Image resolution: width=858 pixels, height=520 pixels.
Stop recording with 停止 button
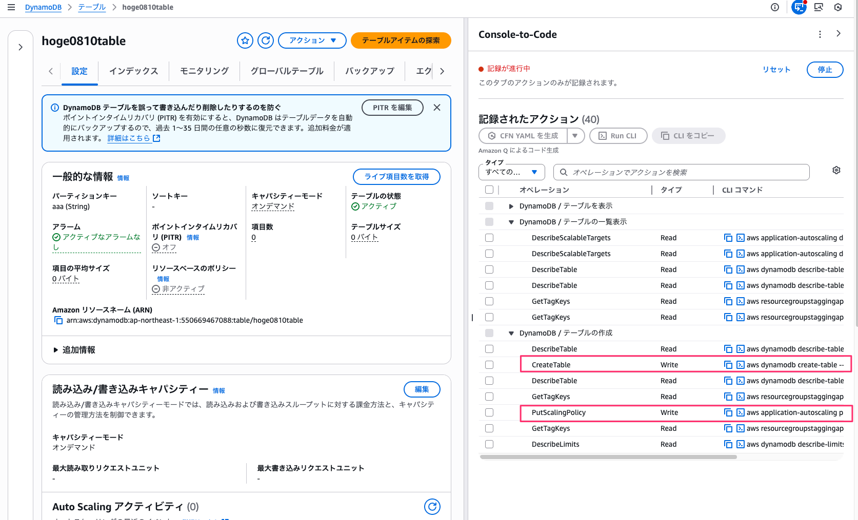[825, 70]
